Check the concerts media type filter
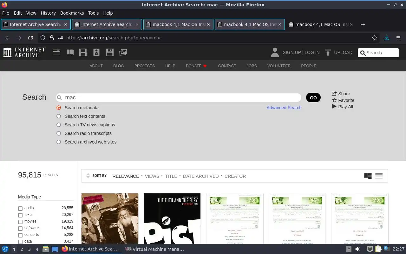This screenshot has height=254, width=406. tap(20, 235)
